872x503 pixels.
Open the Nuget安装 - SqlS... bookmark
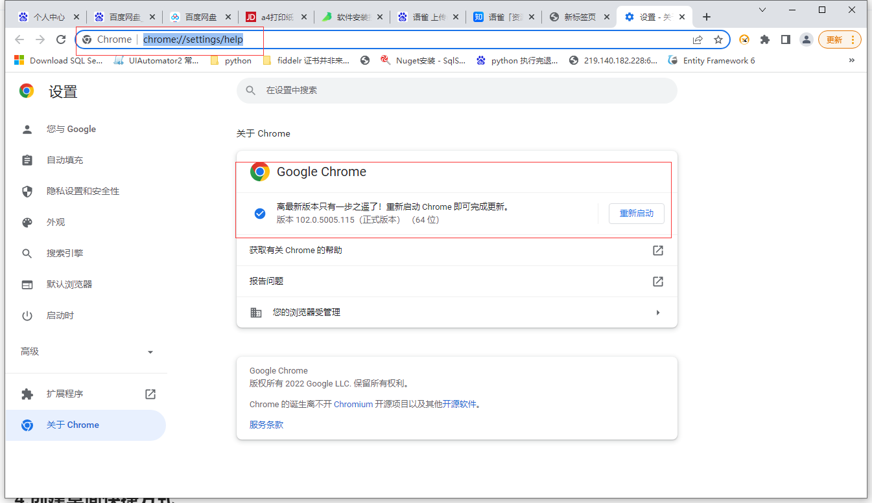tap(423, 60)
